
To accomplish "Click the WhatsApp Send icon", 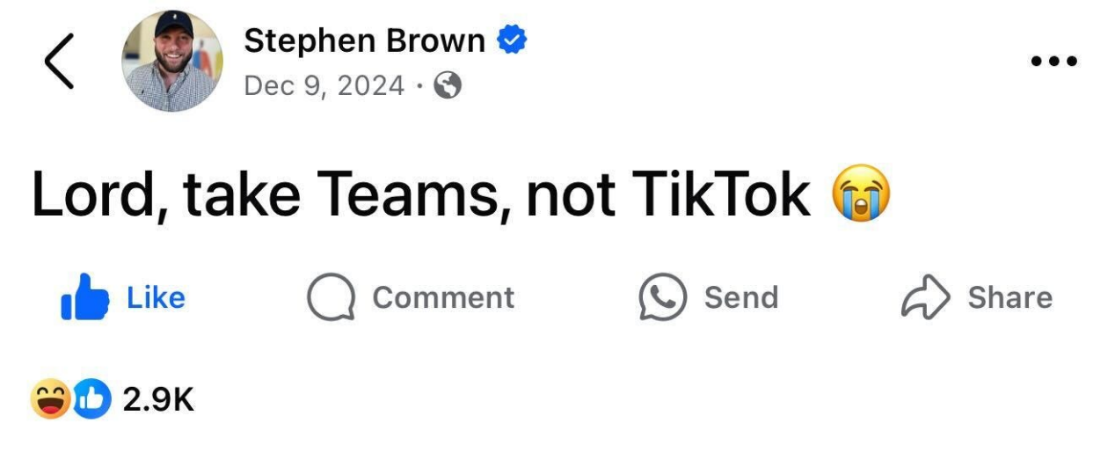I will coord(661,297).
